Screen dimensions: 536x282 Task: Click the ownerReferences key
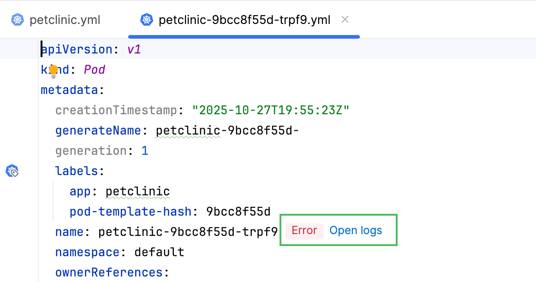(109, 272)
